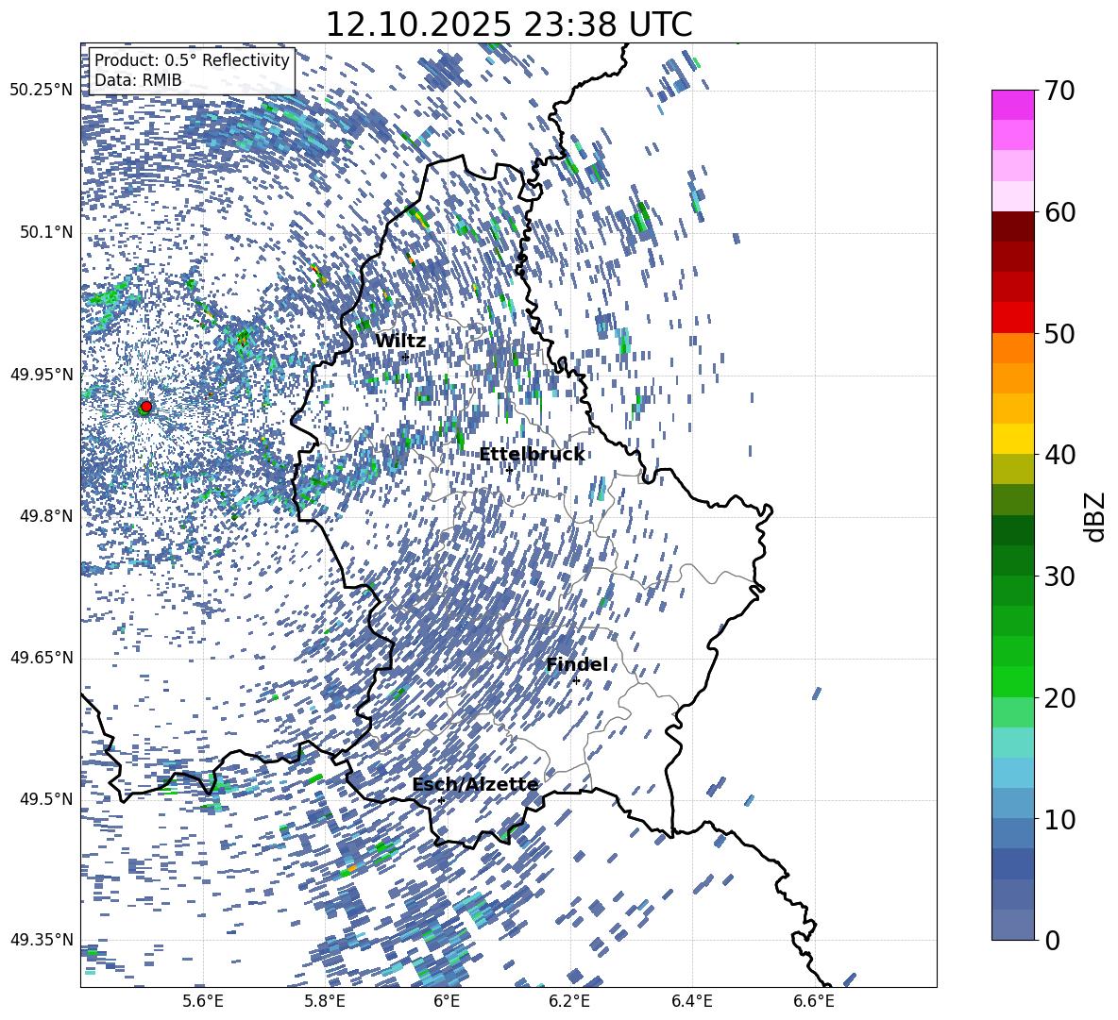Screen dimensions: 1118x1020
Task: Click the colorbar tick label 60
Action: pos(1059,211)
